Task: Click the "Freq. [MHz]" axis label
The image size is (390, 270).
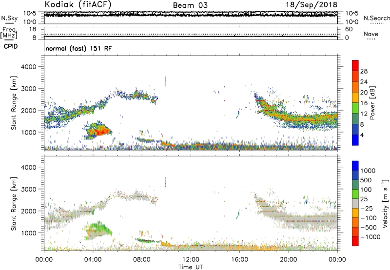Action: (9, 33)
